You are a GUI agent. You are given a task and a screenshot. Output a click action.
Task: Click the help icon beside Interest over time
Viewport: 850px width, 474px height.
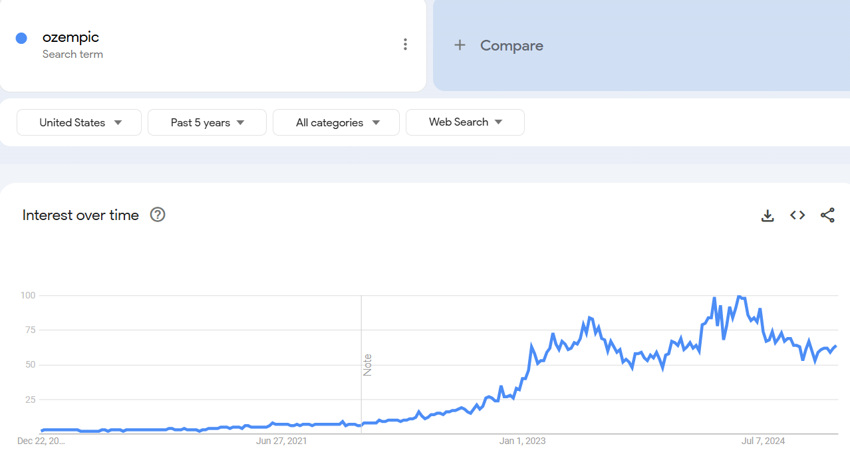click(x=158, y=215)
